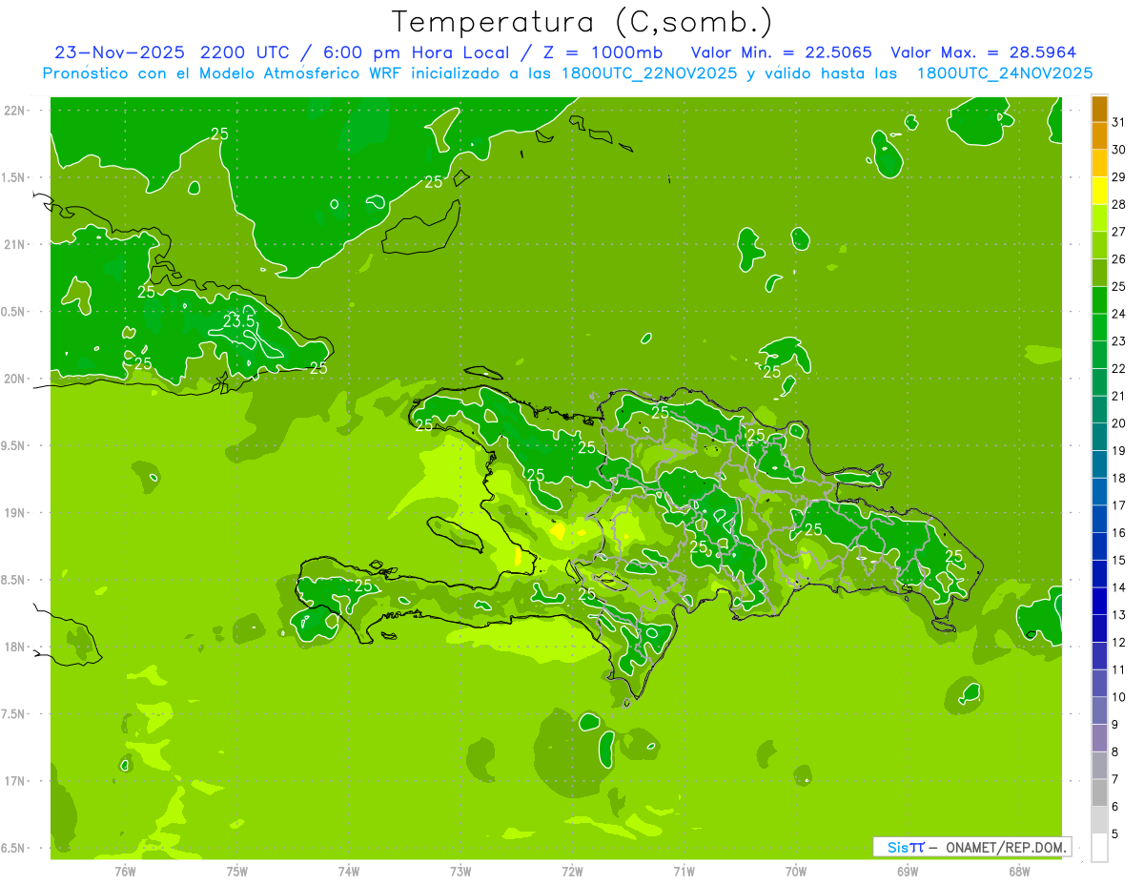Screen dimensions: 1144x884
Task: Click the "71W" longitude axis label
Action: [684, 871]
